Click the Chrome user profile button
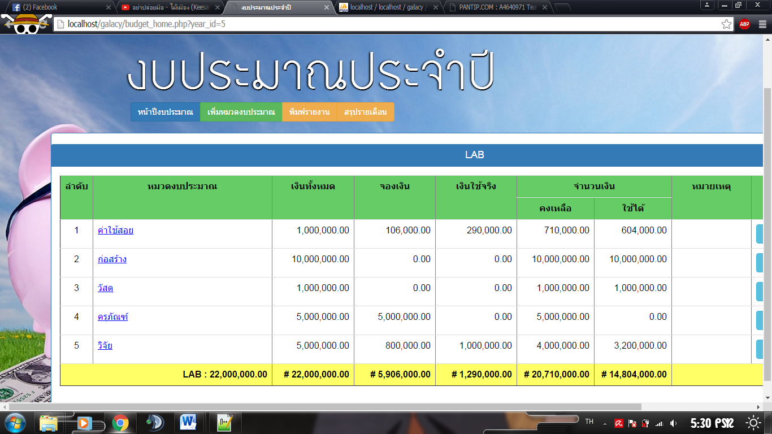 pos(708,5)
